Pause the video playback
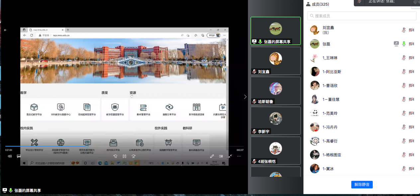 click(x=124, y=156)
